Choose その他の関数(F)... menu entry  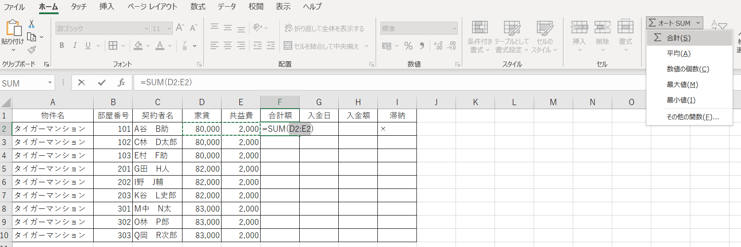(692, 117)
